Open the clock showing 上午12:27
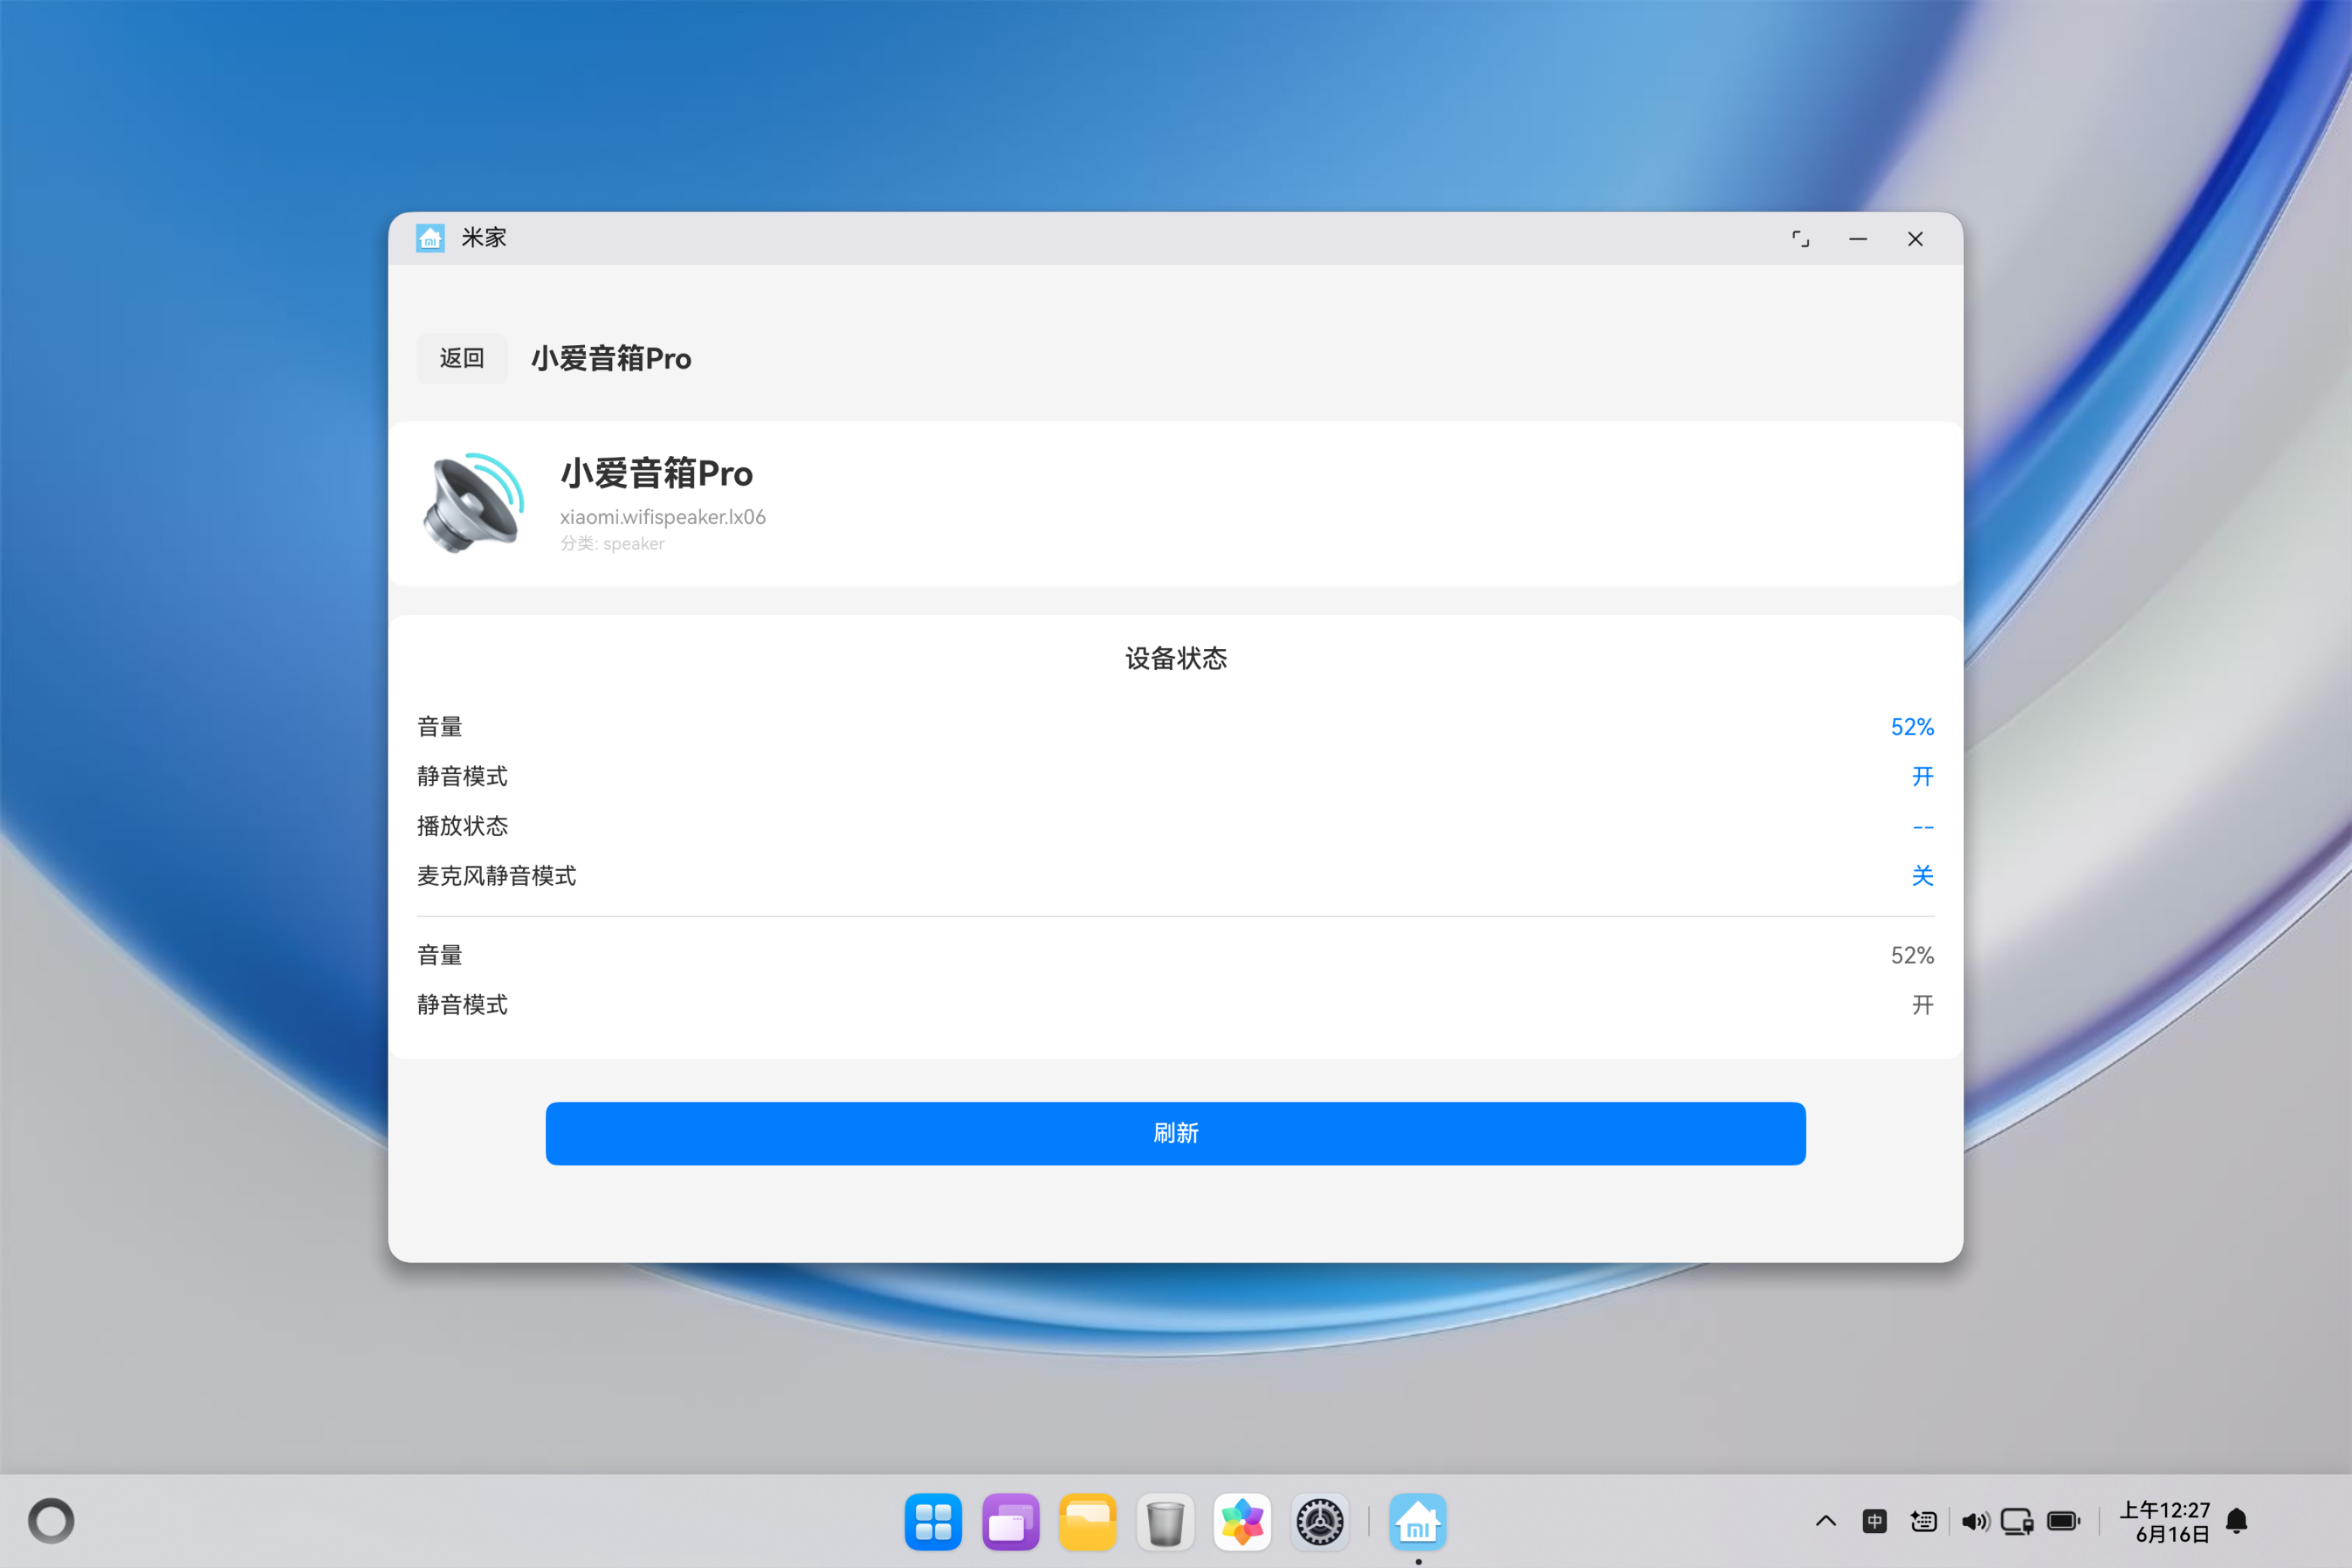This screenshot has height=1568, width=2352. 2165,1522
